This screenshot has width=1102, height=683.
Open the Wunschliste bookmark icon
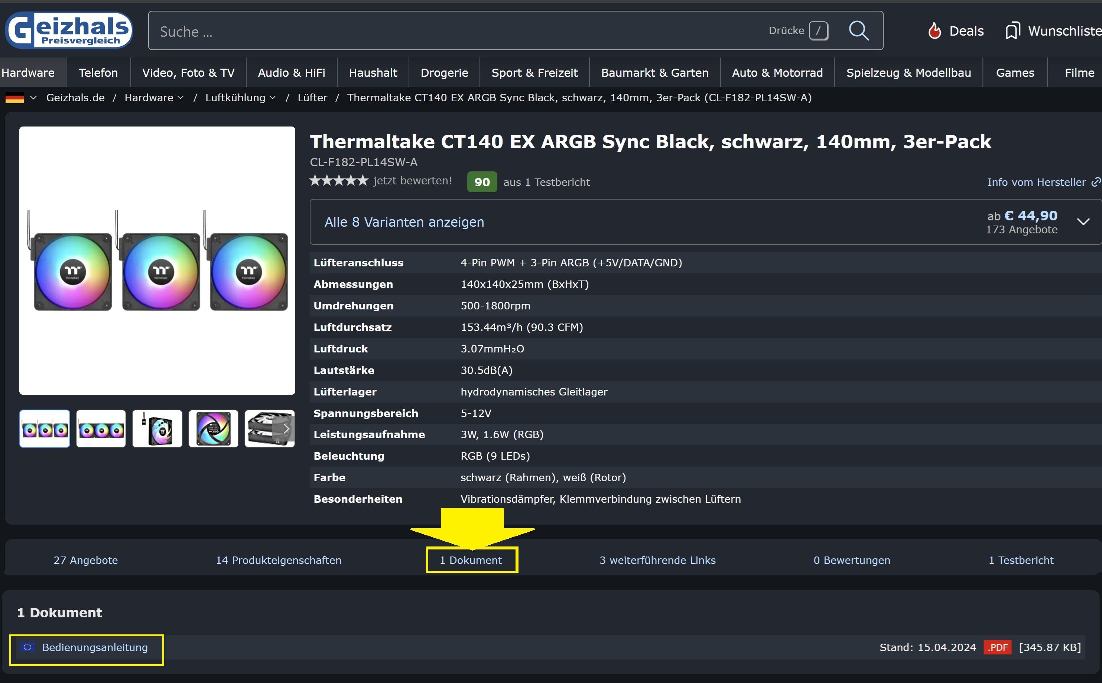[1012, 31]
